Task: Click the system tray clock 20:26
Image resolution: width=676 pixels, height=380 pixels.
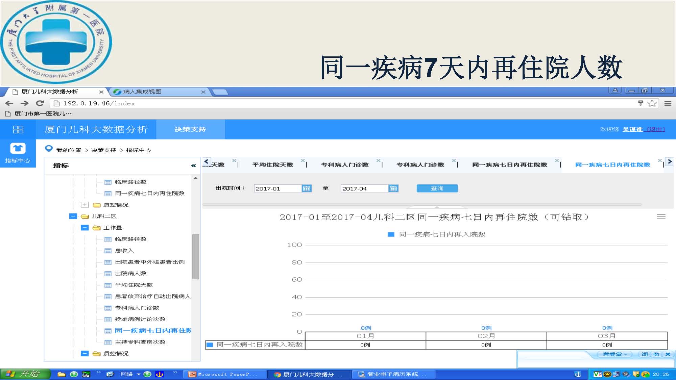Action: pyautogui.click(x=660, y=374)
